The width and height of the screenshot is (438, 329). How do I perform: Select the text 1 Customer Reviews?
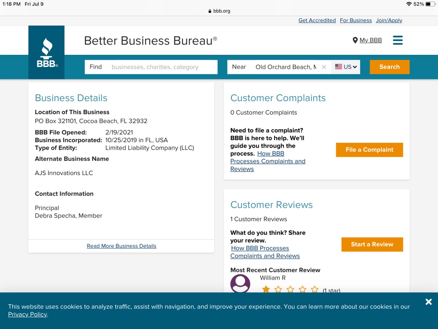point(259,219)
